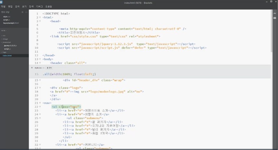This screenshot has width=278, height=150.
Task: Fold the submenu ul at line 25
Action: click(x=40, y=118)
